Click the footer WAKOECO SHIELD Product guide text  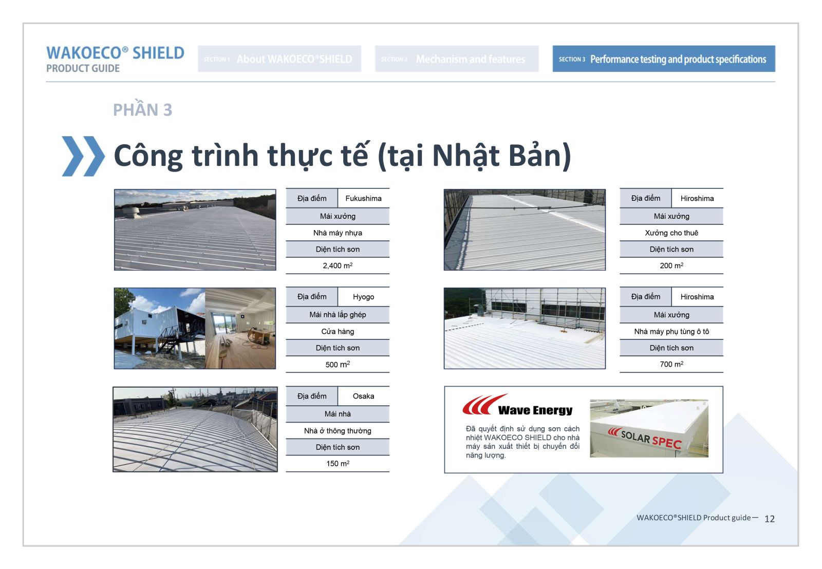click(694, 518)
